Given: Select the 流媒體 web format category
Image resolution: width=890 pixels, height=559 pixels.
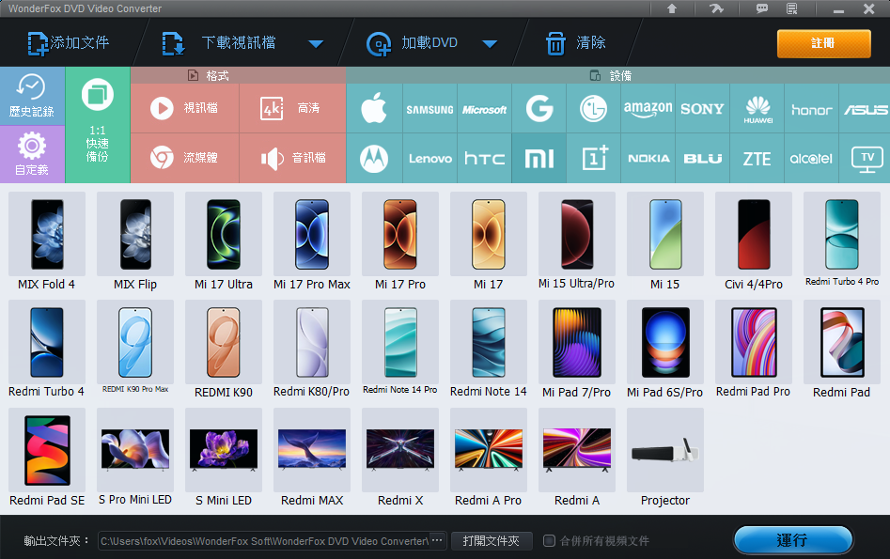Looking at the screenshot, I should 184,159.
